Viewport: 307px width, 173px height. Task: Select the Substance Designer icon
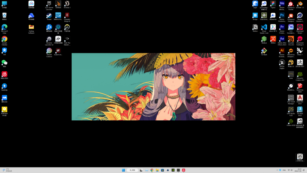click(x=291, y=17)
